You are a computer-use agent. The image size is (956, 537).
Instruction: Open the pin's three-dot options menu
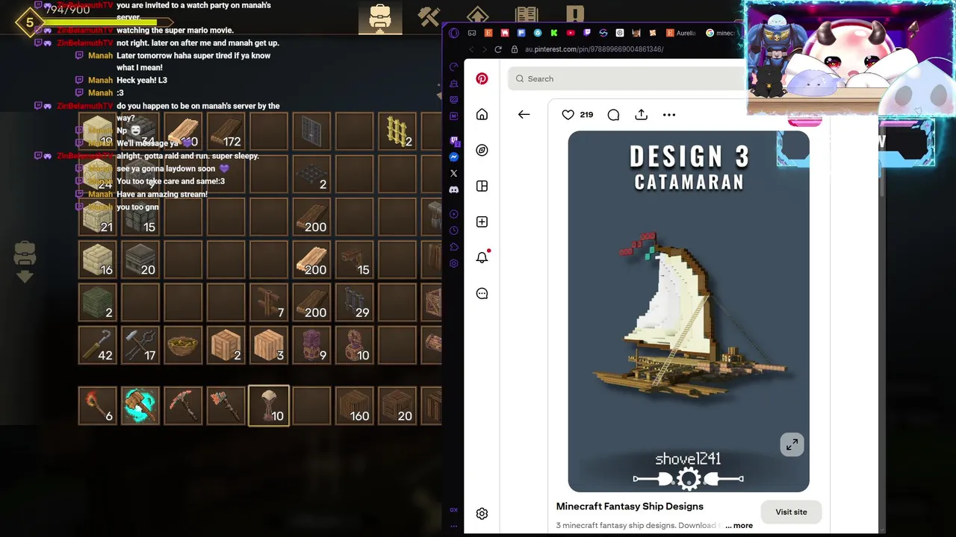click(x=669, y=115)
